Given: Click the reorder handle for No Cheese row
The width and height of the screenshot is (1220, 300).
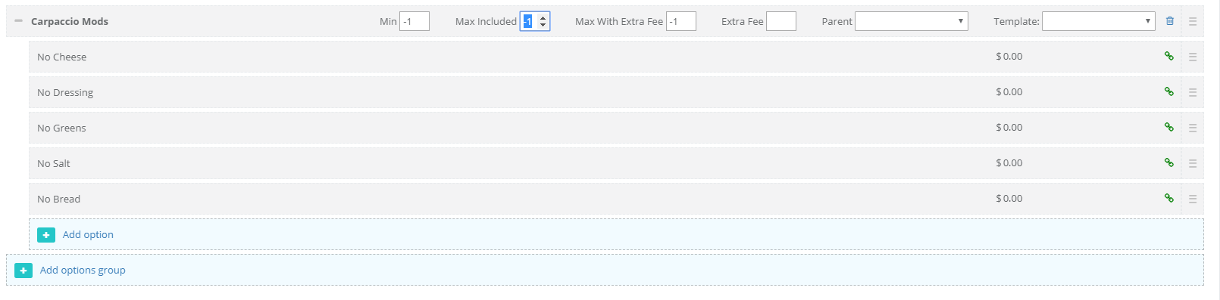Looking at the screenshot, I should (1193, 57).
